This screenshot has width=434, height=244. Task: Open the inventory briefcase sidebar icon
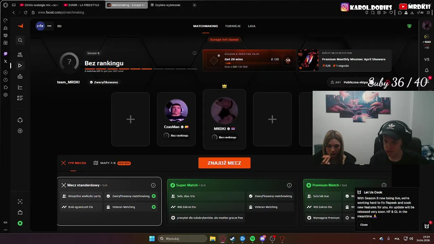[x=20, y=212]
